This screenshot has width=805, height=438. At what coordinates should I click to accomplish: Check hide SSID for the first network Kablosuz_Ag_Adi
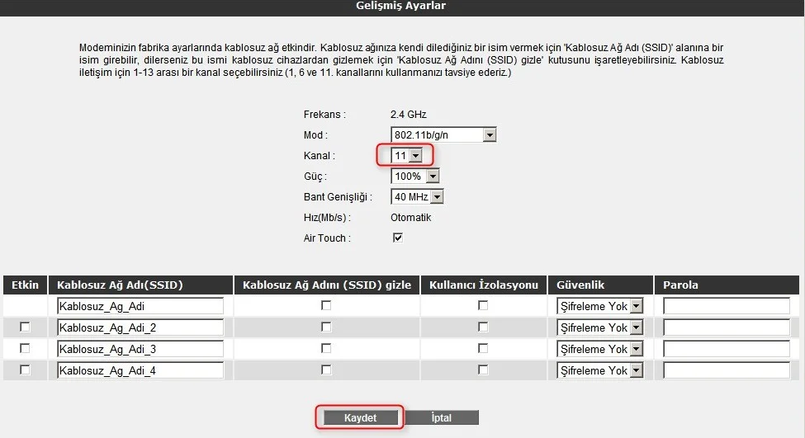tap(326, 306)
